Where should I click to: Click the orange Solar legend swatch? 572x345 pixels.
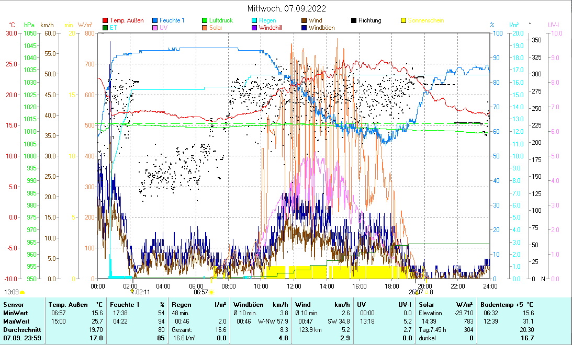click(x=205, y=28)
